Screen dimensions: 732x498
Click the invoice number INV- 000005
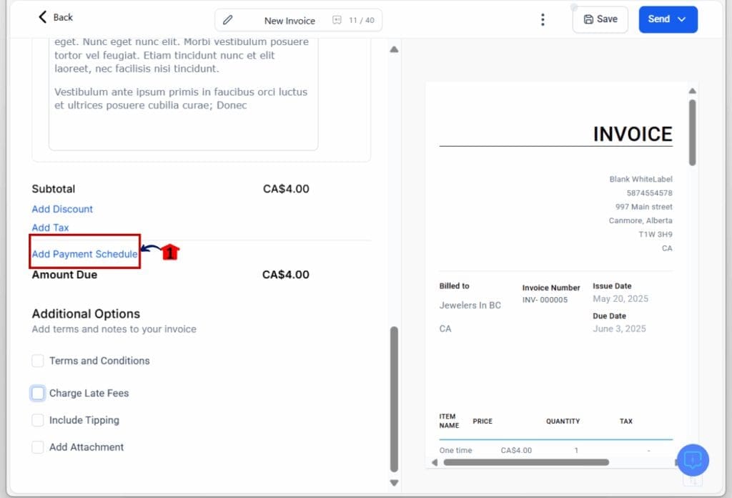545,300
